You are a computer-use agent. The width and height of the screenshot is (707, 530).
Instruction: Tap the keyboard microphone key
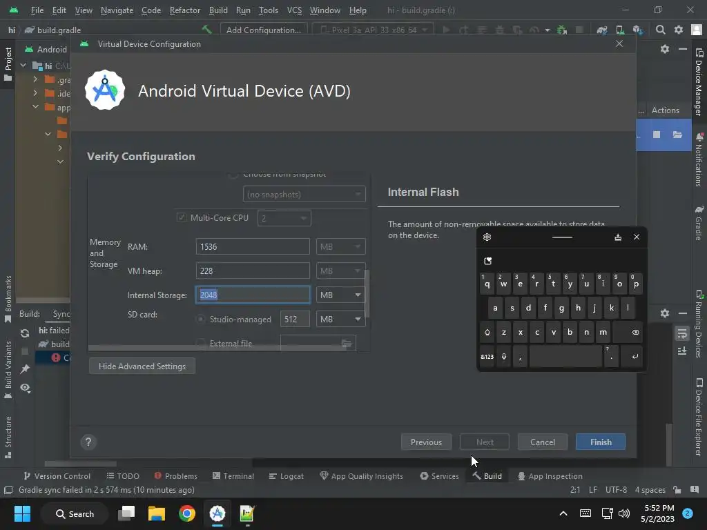503,357
